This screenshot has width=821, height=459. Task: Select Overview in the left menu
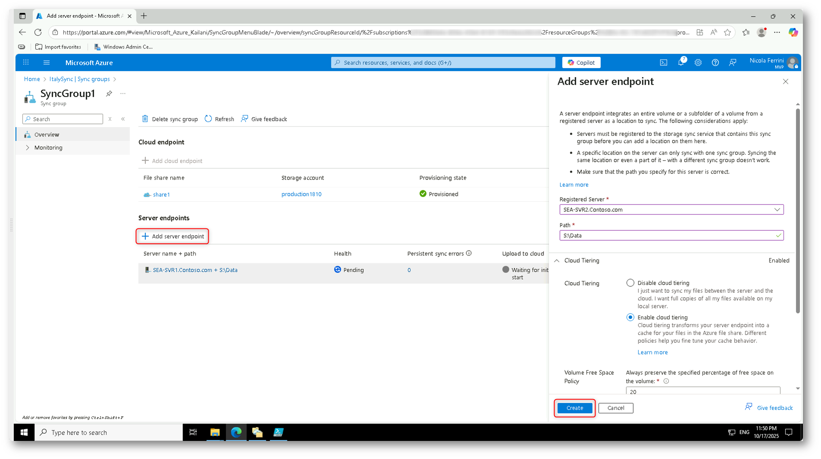tap(47, 135)
